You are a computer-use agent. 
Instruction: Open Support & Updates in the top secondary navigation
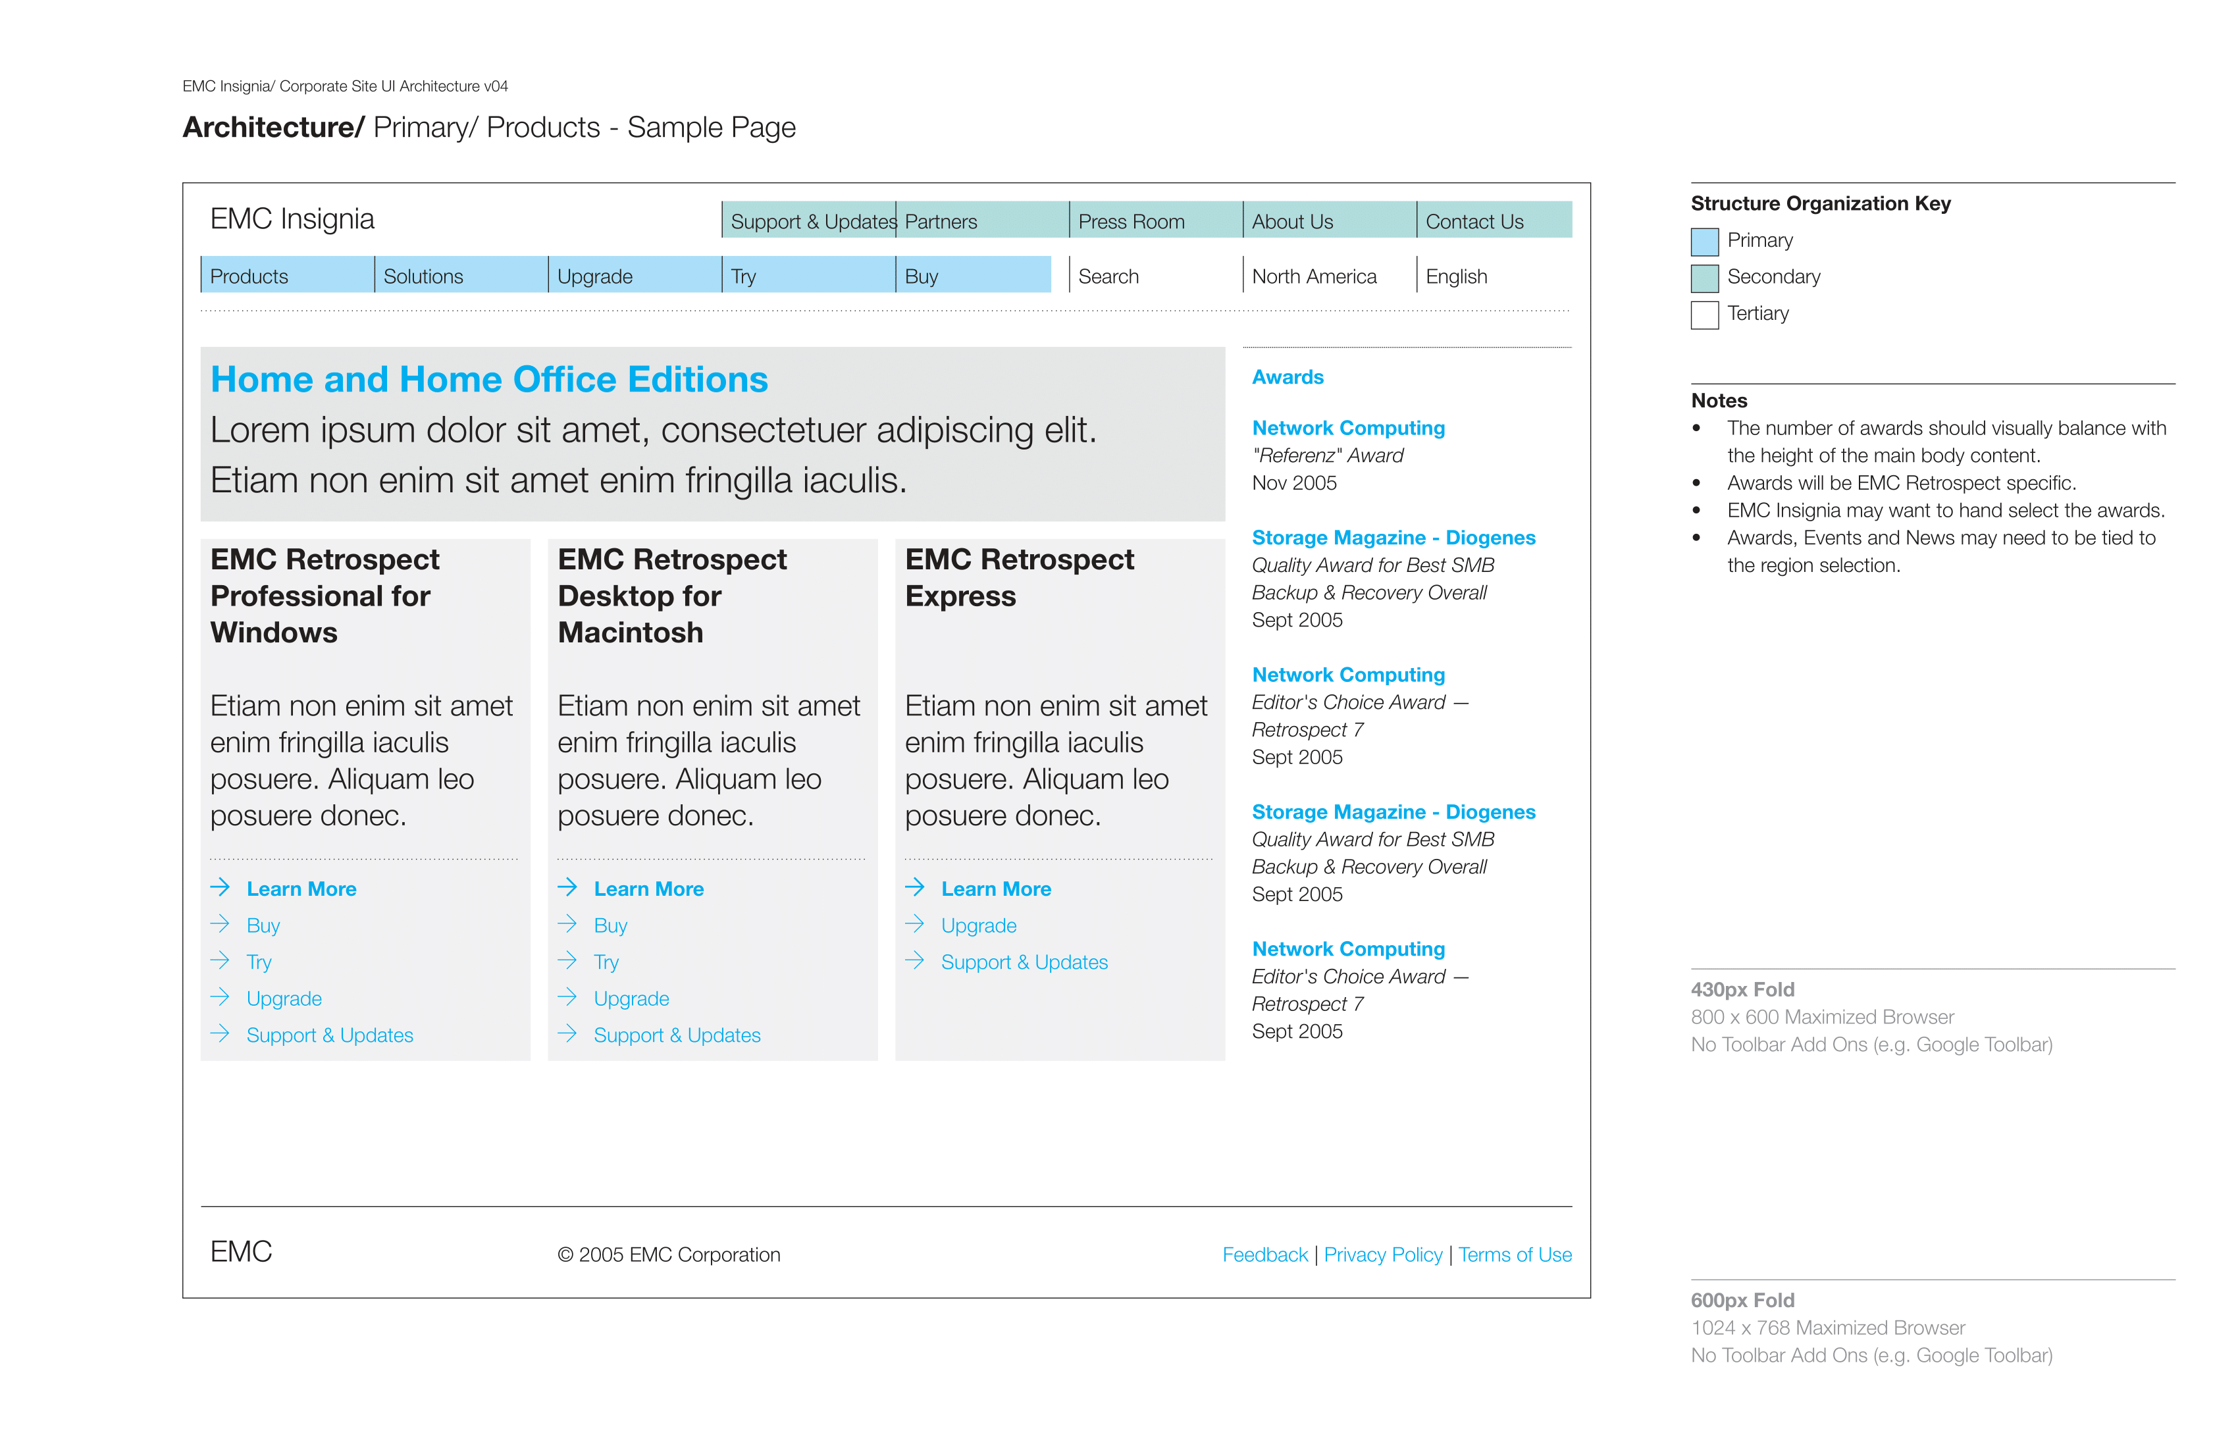click(809, 220)
